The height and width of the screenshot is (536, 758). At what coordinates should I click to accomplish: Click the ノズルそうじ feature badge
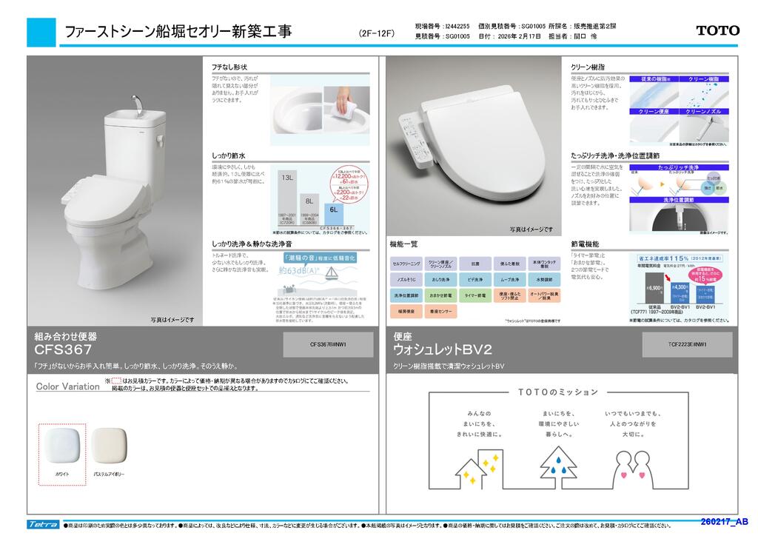pos(406,280)
